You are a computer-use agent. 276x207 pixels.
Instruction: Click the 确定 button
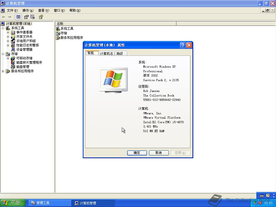[x=137, y=153]
